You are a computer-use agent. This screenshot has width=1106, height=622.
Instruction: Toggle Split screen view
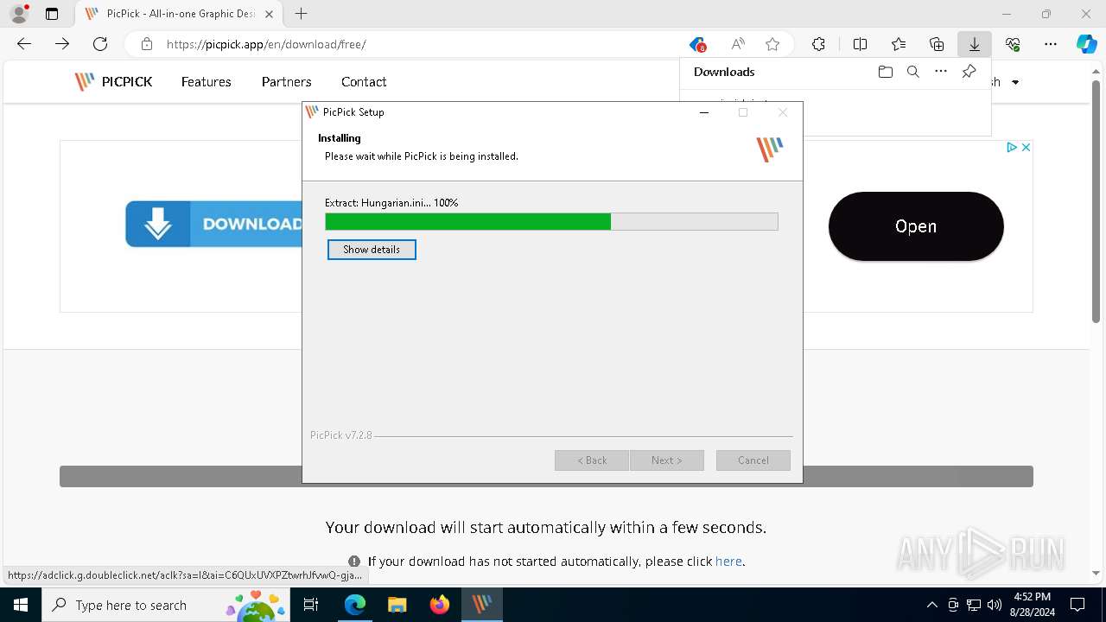860,44
